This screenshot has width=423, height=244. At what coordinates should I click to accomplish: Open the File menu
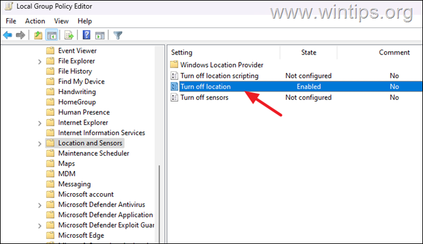(11, 21)
